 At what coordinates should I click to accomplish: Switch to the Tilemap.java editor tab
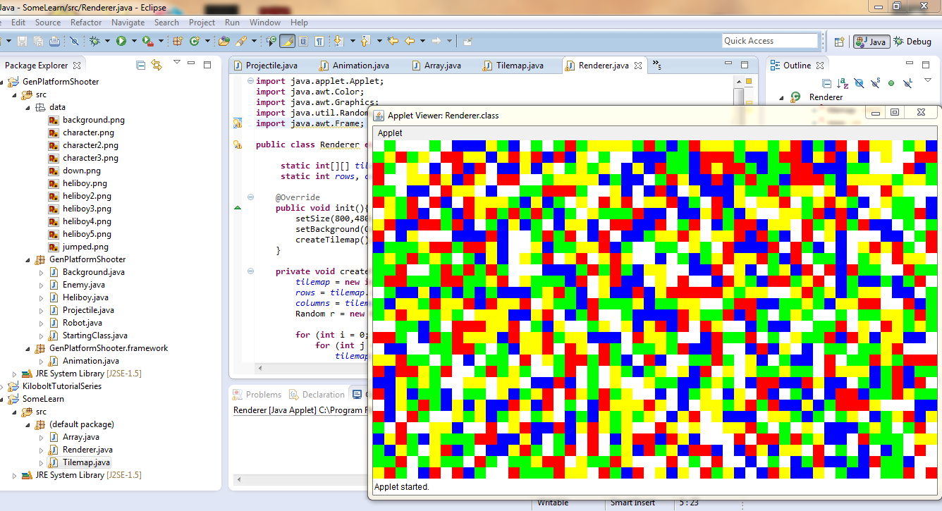tap(519, 66)
